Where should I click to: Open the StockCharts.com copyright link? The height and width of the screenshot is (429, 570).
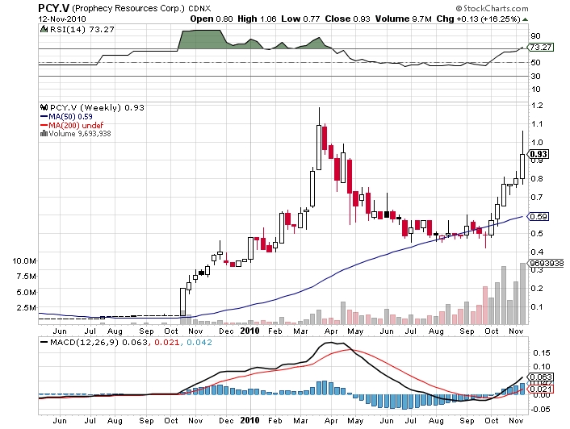[492, 8]
